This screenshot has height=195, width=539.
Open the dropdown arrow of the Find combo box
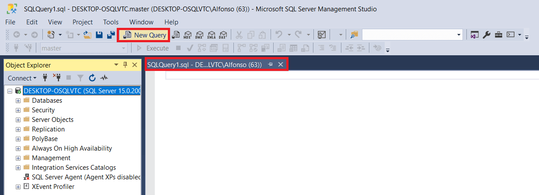click(x=459, y=35)
